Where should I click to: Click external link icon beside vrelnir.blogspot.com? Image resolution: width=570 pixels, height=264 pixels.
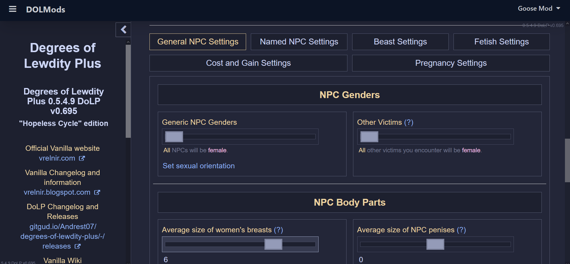point(97,193)
